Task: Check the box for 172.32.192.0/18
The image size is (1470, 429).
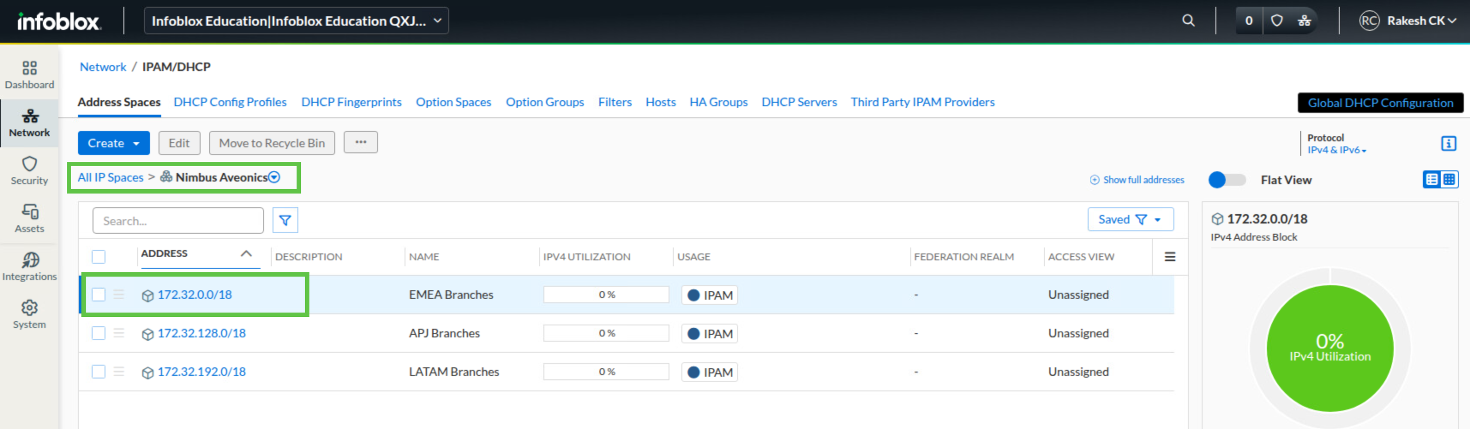Action: click(x=99, y=372)
